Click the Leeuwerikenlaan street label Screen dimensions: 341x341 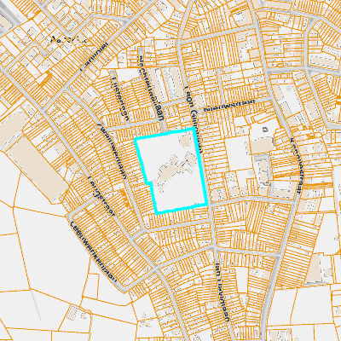click(93, 251)
